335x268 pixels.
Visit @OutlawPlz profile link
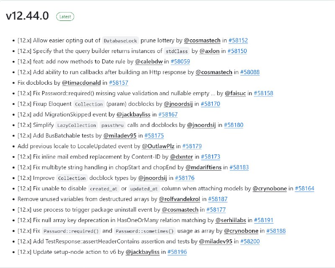158,146
